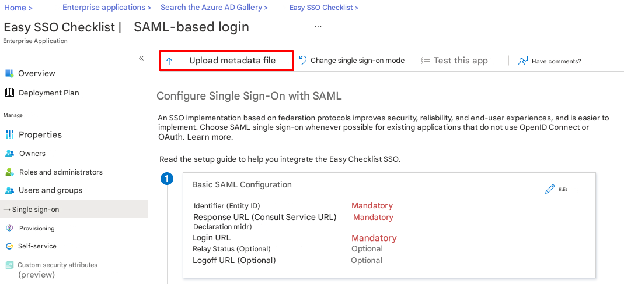Click the Edit pencil icon in Basic SAML Configuration
The height and width of the screenshot is (284, 624).
(550, 189)
